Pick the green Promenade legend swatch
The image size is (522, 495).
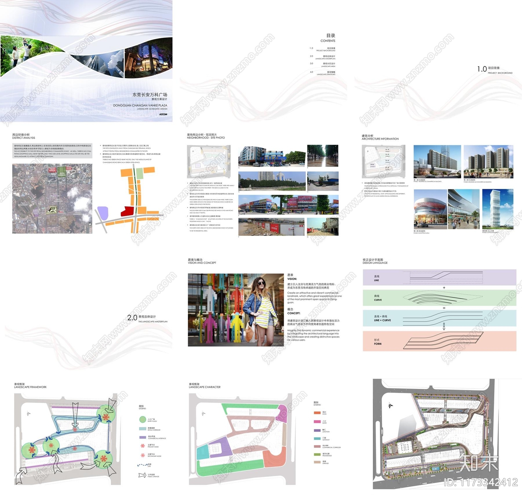pyautogui.click(x=317, y=454)
